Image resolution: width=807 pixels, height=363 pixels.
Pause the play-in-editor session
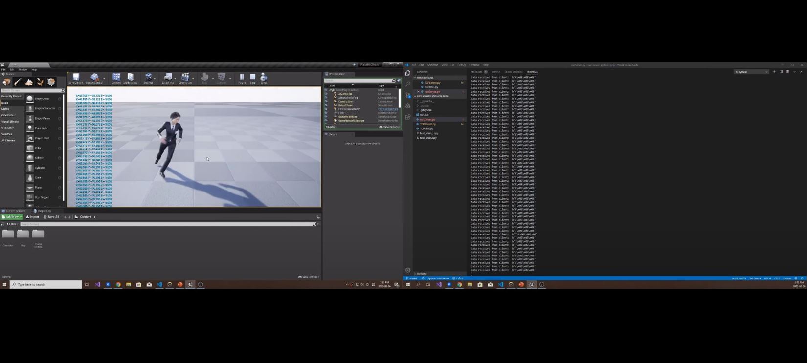pyautogui.click(x=242, y=78)
